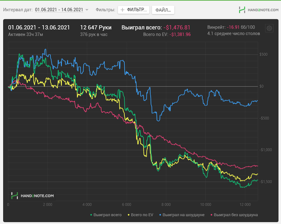Viewport: 281px width, 224px height.
Task: Click the EV total value -$1,381.96
Action: click(180, 35)
